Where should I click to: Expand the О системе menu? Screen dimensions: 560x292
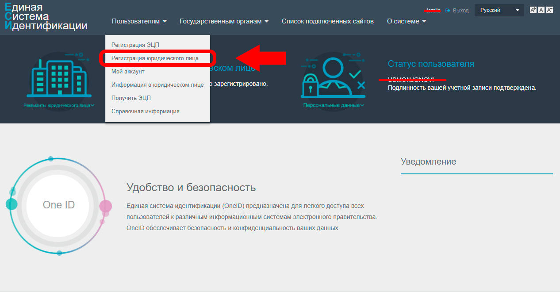[x=407, y=21]
